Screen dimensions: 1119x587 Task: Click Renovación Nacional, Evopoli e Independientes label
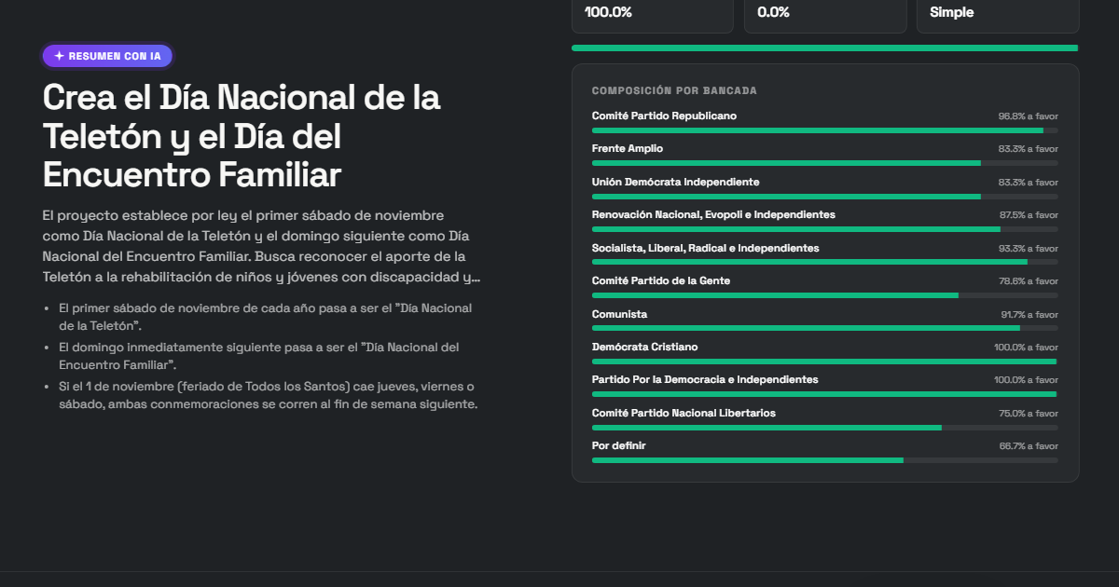tap(713, 214)
